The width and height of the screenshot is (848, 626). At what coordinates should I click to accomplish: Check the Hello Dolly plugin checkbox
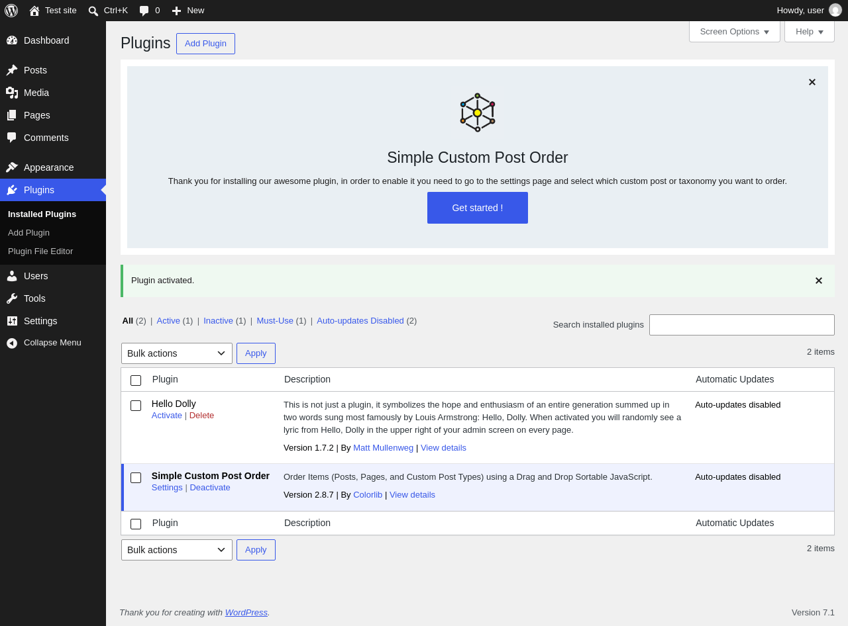pos(136,406)
